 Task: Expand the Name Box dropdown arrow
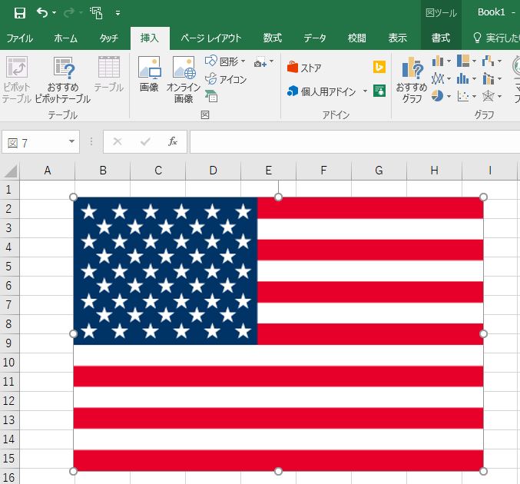click(71, 141)
